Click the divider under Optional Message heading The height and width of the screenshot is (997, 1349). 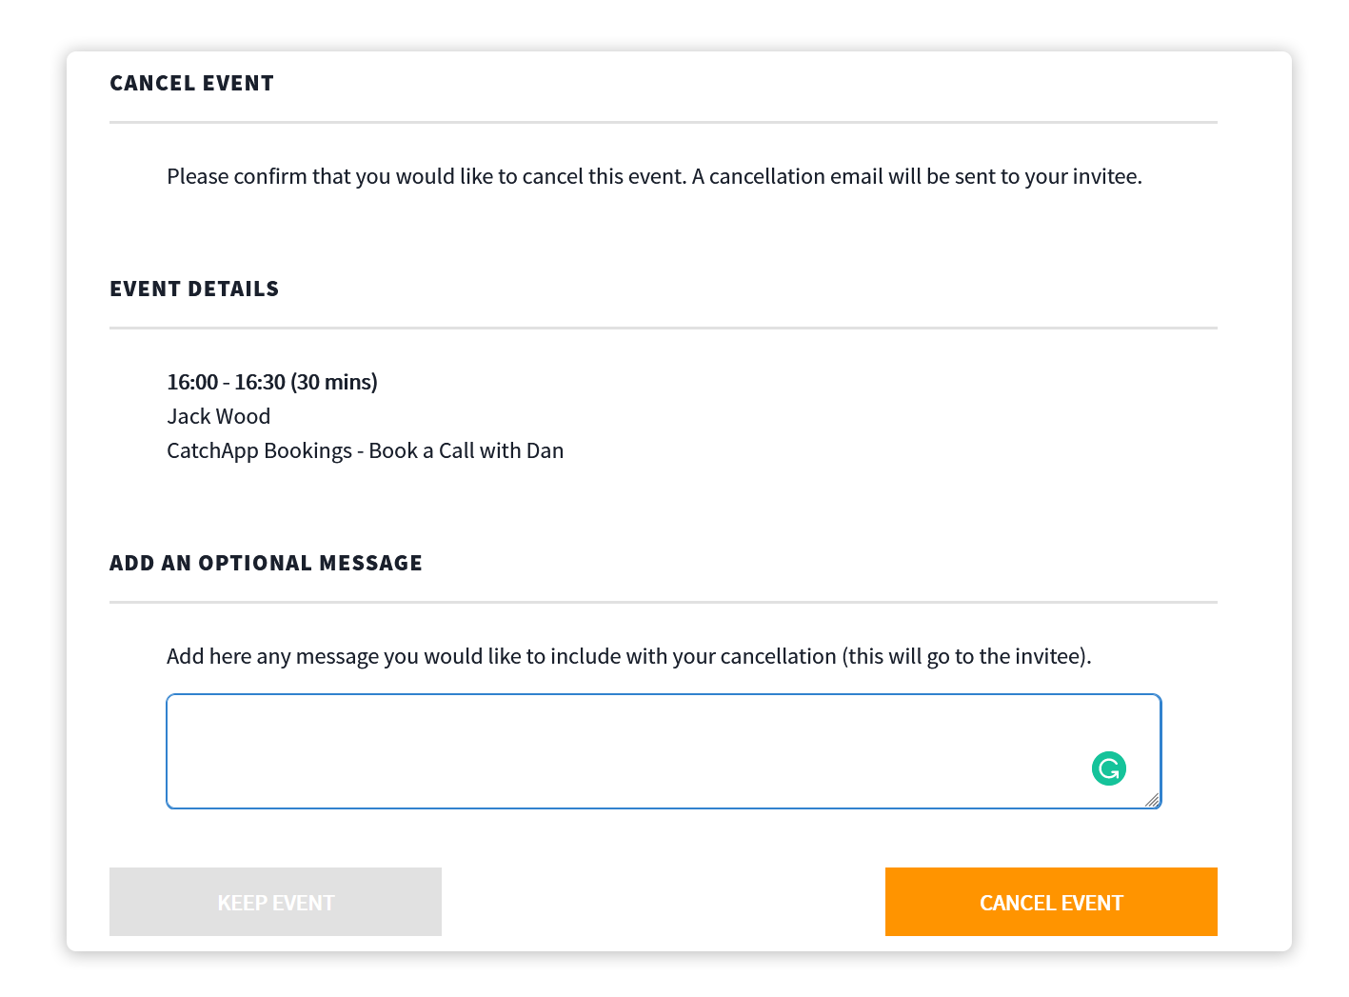664,602
